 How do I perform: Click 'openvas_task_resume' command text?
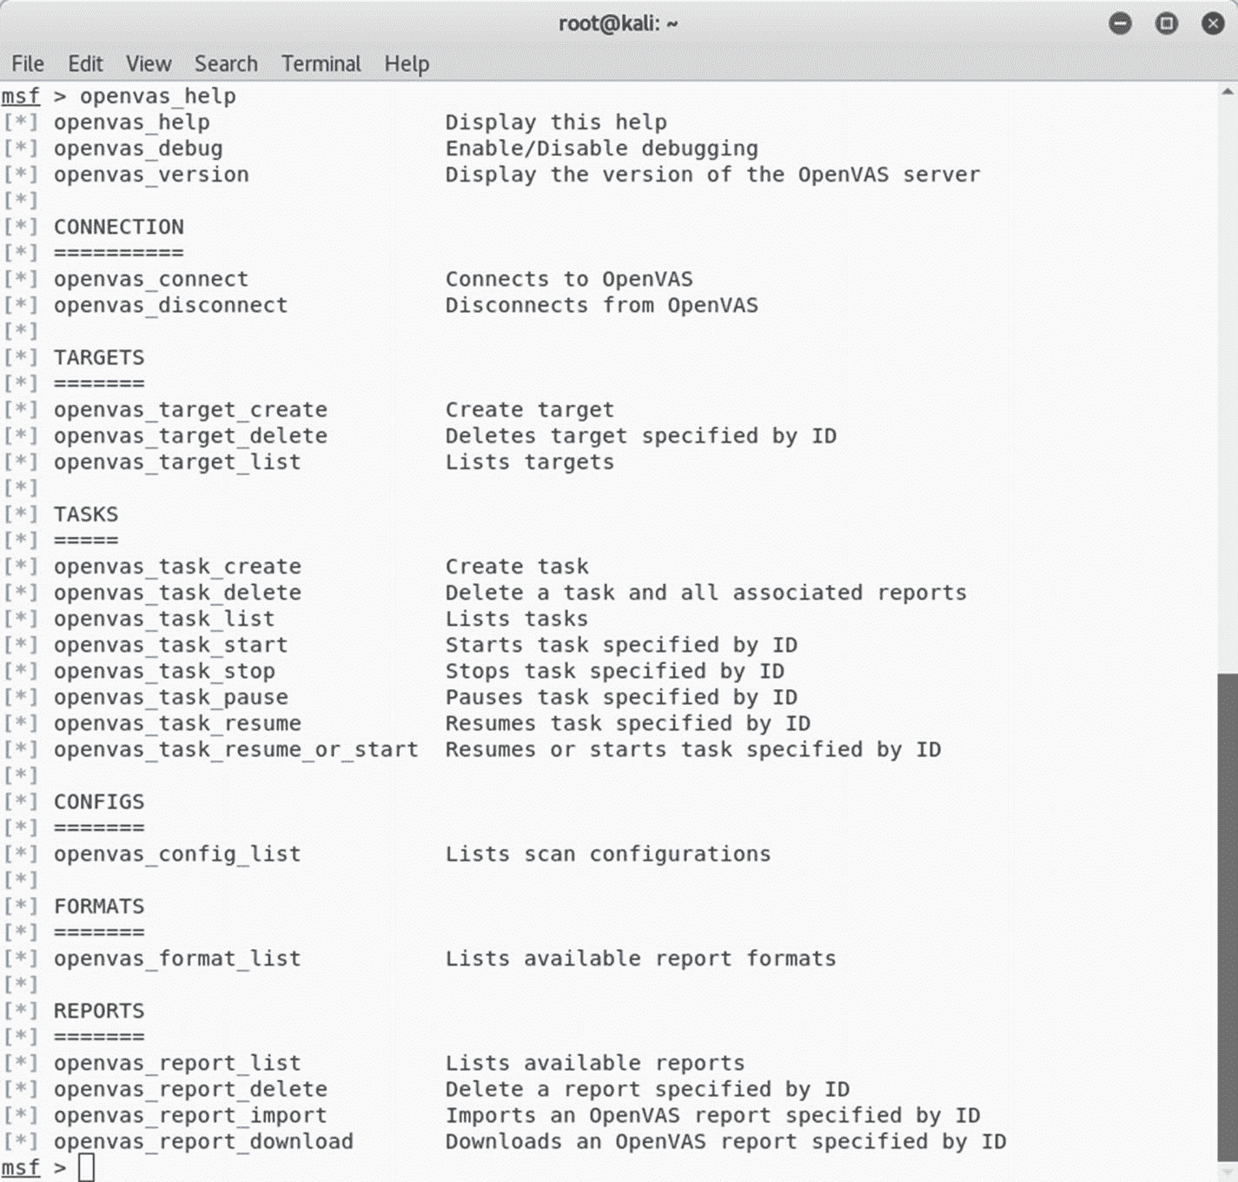coord(177,723)
